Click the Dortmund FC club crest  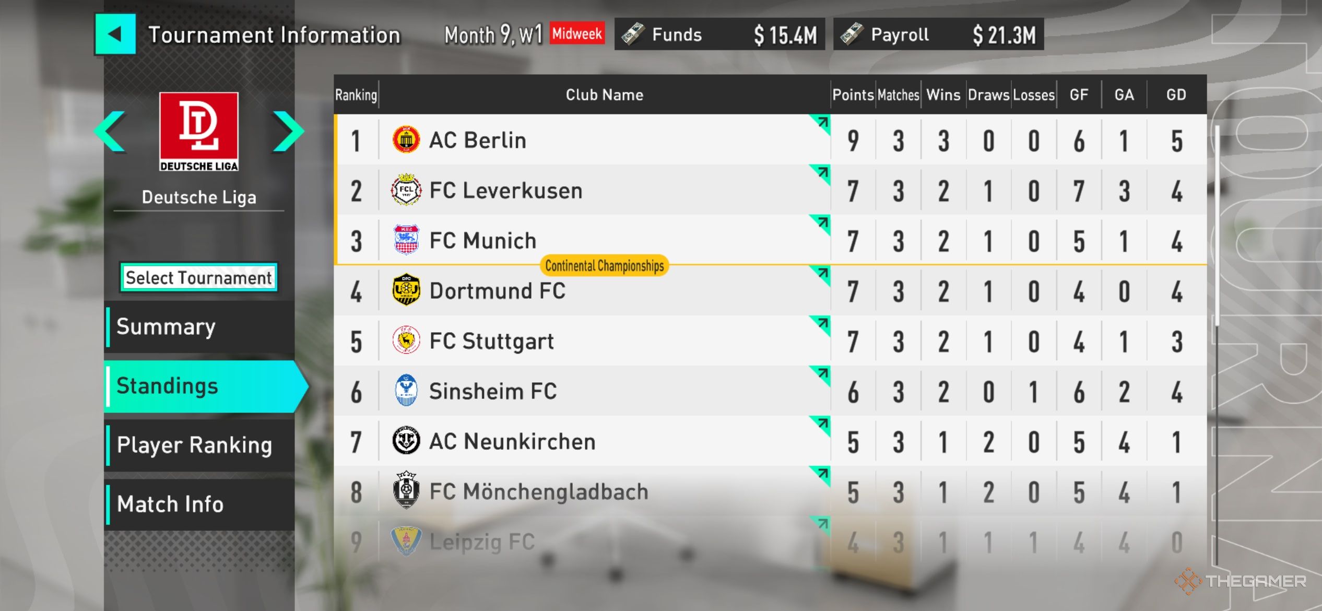click(x=406, y=290)
